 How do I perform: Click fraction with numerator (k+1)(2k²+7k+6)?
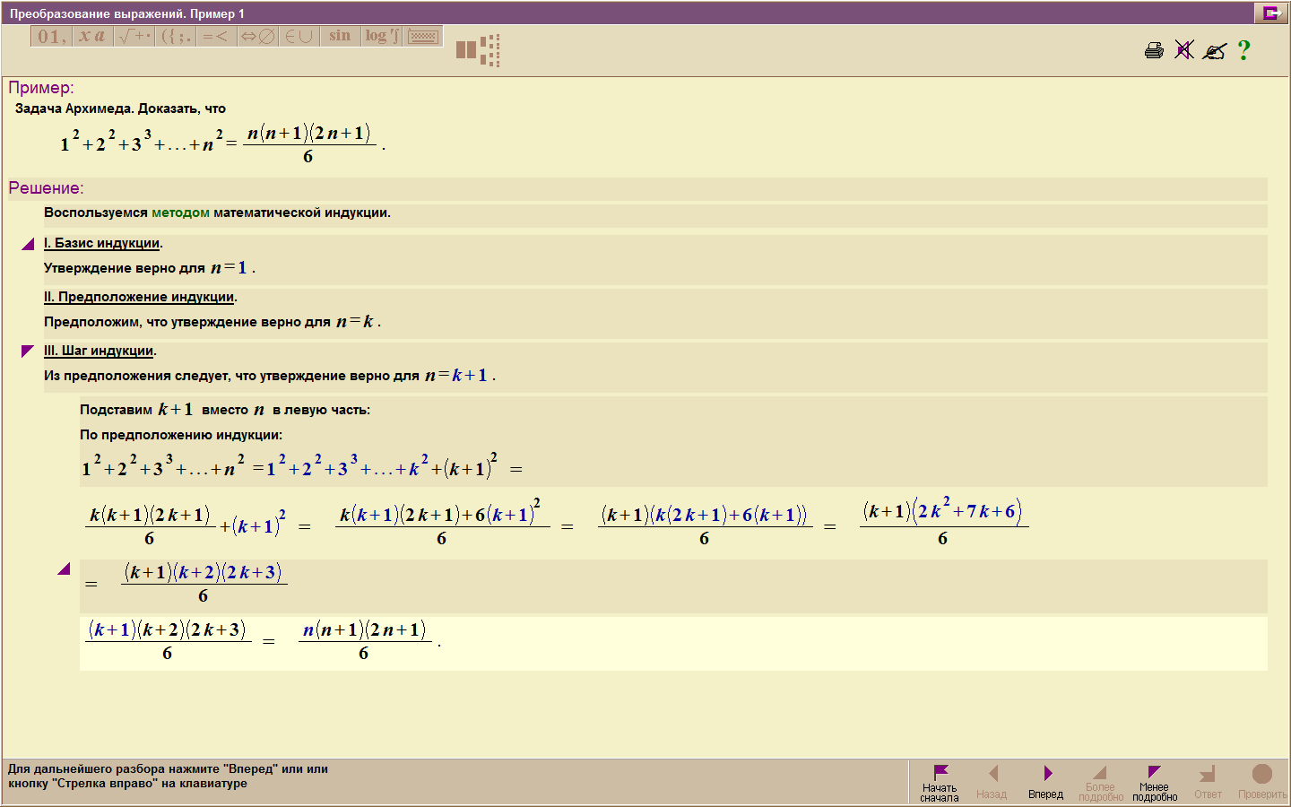click(x=943, y=523)
